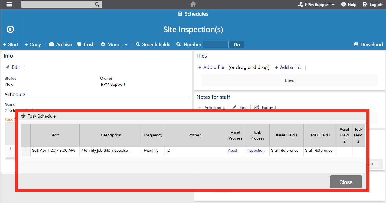This screenshot has height=203, width=386.
Task: Open the hamburger main menu
Action: point(9,4)
